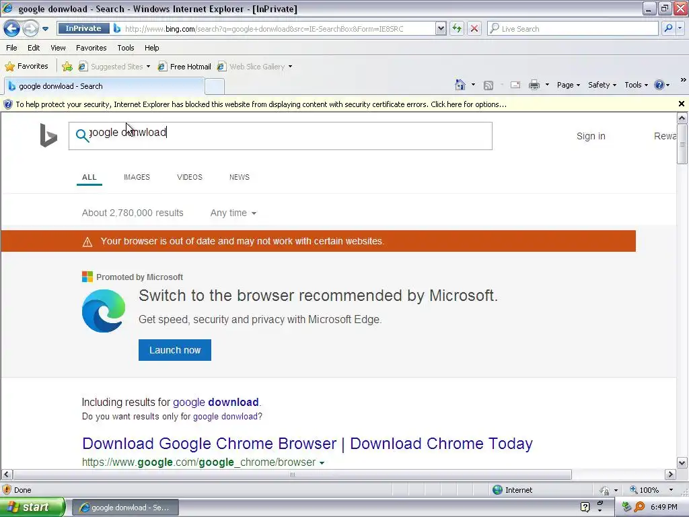This screenshot has height=517, width=689.
Task: Open the Tools menu in menu bar
Action: 126,48
